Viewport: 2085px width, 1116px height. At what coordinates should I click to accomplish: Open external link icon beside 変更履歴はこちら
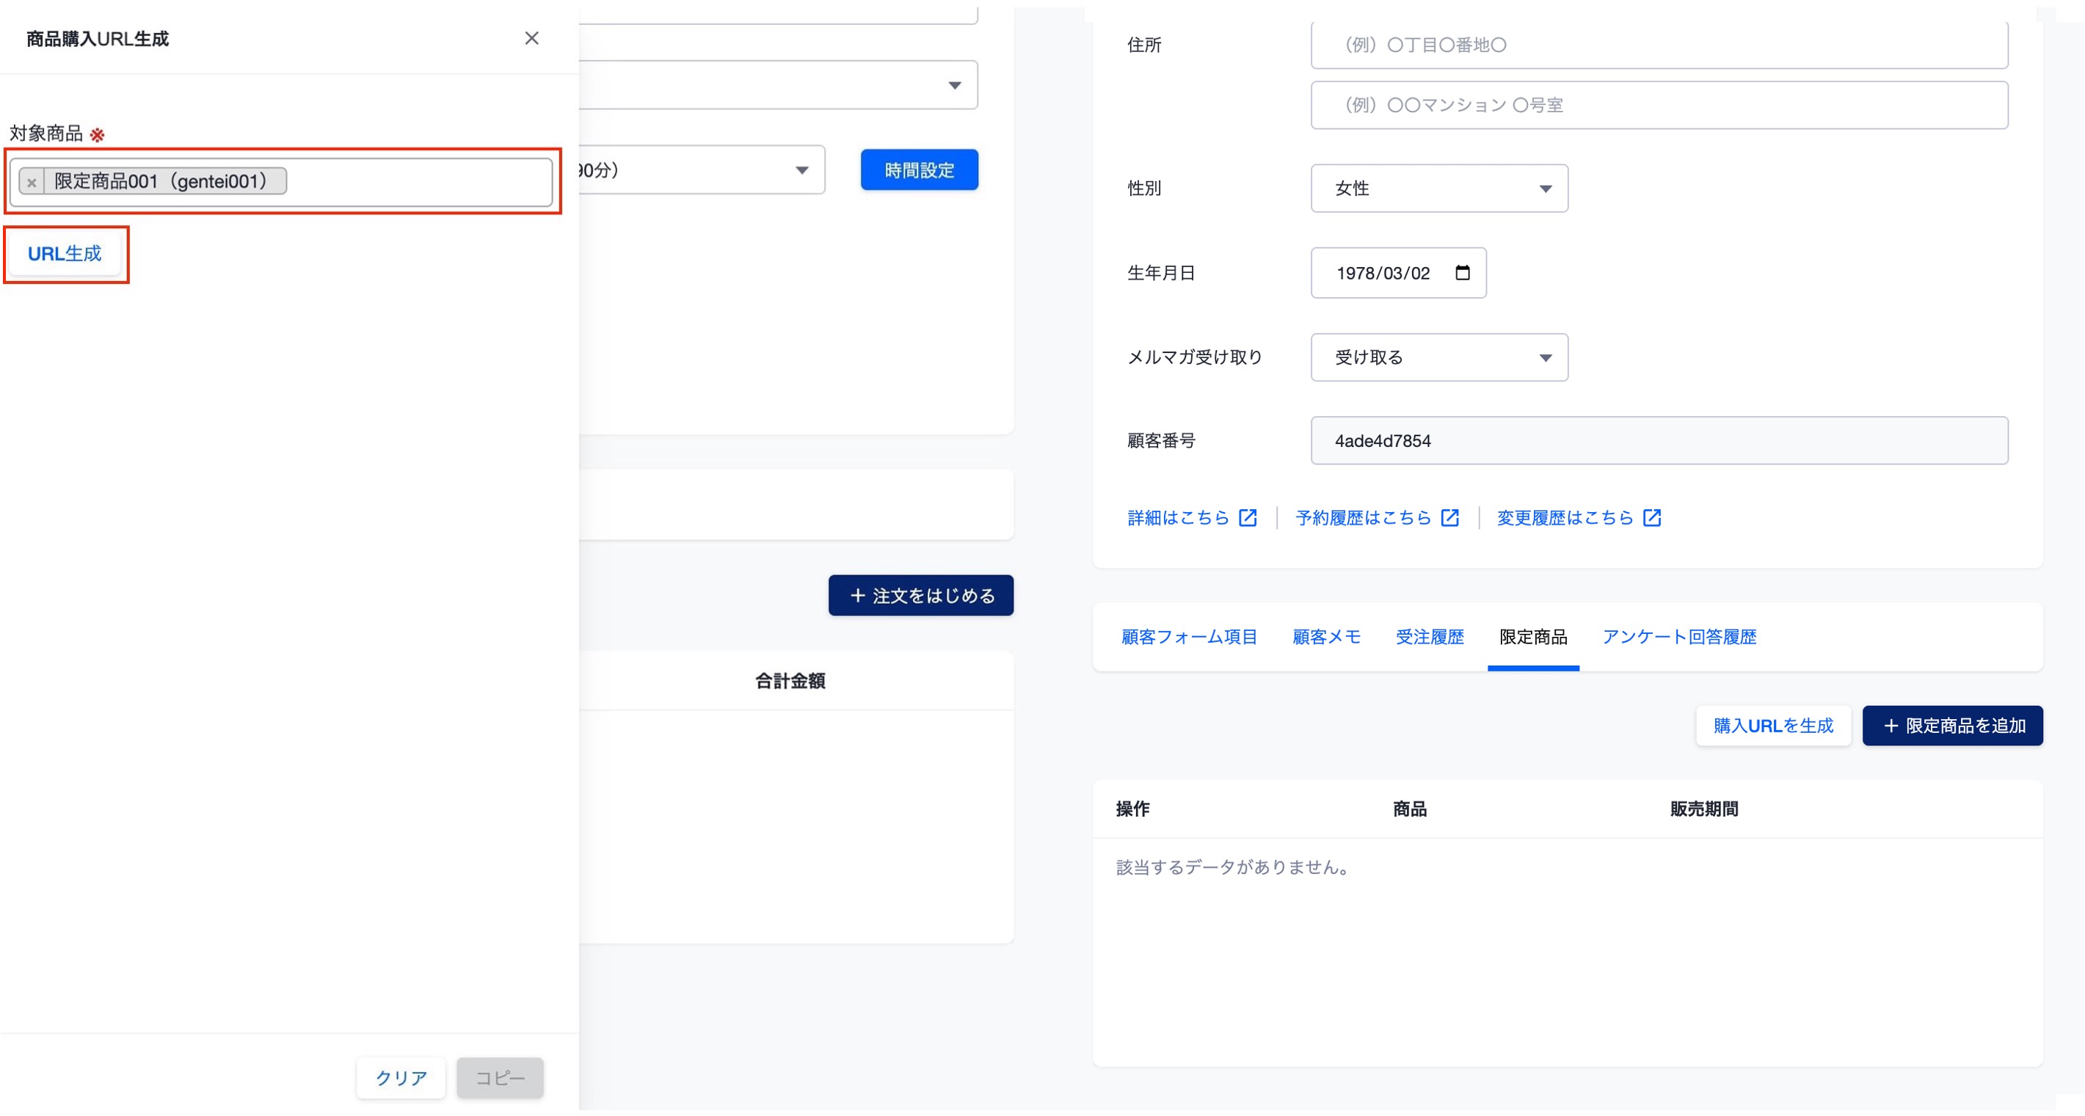(x=1652, y=518)
